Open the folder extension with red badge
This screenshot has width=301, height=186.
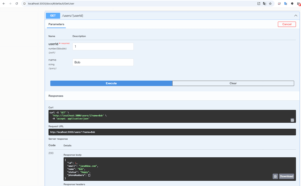pyautogui.click(x=299, y=4)
